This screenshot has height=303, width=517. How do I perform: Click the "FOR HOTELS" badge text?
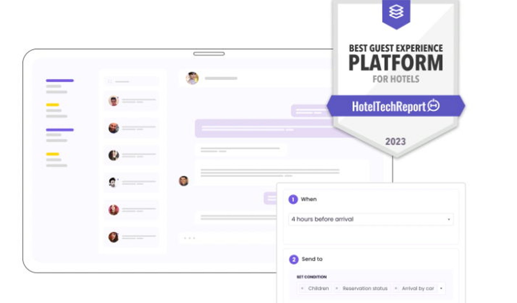coord(396,79)
